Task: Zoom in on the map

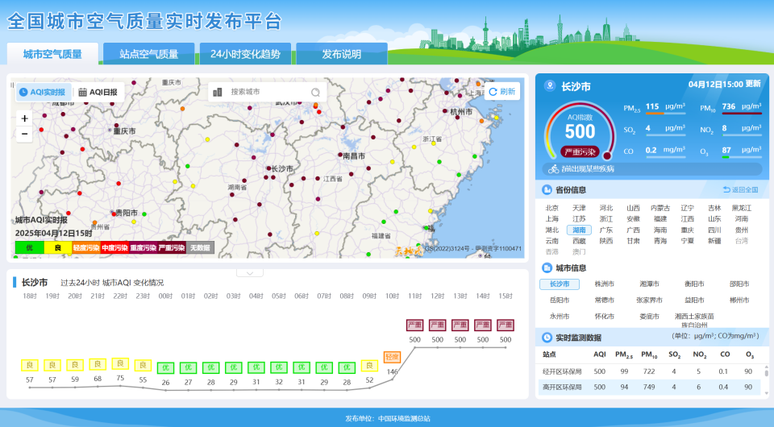Action: tap(25, 118)
